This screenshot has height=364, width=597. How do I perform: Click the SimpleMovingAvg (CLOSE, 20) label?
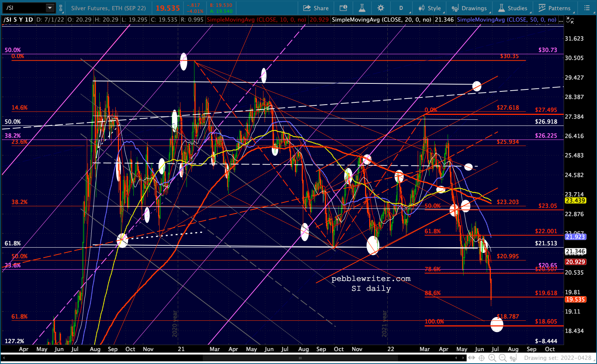coord(381,20)
